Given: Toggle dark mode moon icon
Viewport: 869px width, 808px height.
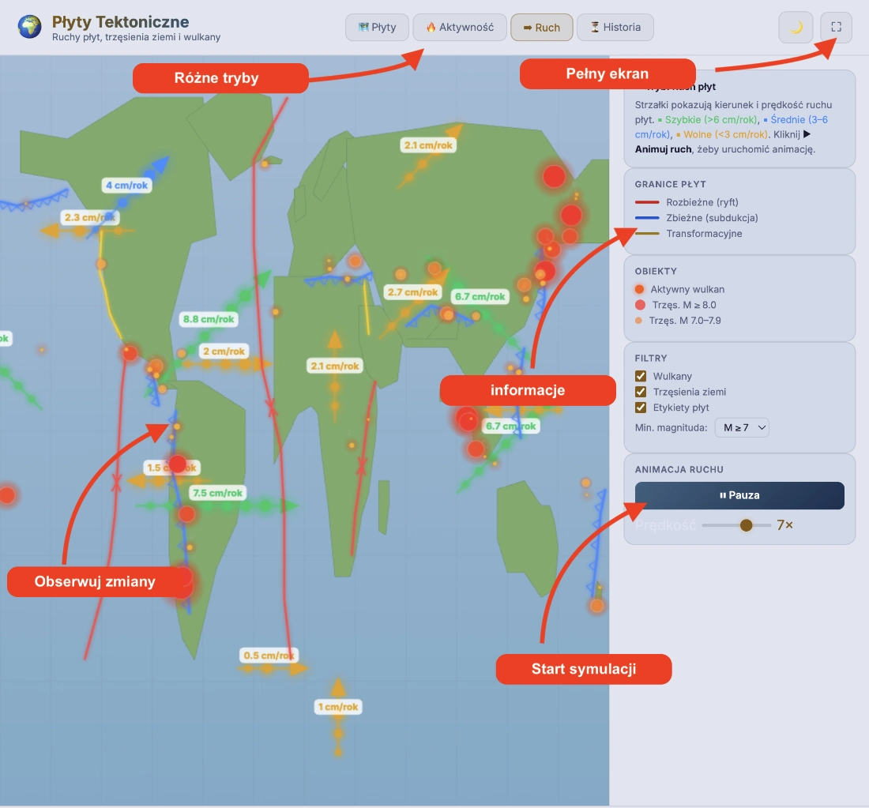Looking at the screenshot, I should [796, 27].
